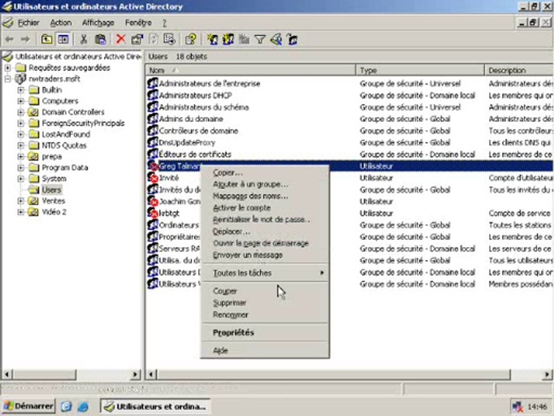
Task: Click the 14:46 system clock
Action: point(537,407)
